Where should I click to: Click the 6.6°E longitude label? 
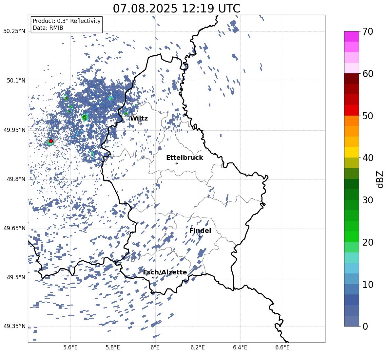tap(282, 348)
